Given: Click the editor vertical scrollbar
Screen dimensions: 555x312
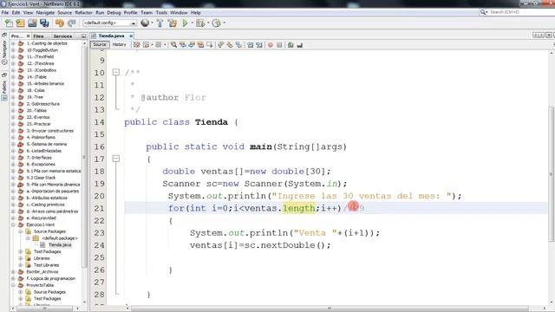Looking at the screenshot, I should click(x=552, y=173).
